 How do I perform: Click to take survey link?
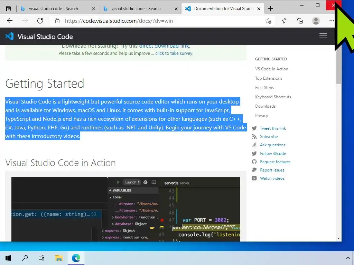click(174, 53)
